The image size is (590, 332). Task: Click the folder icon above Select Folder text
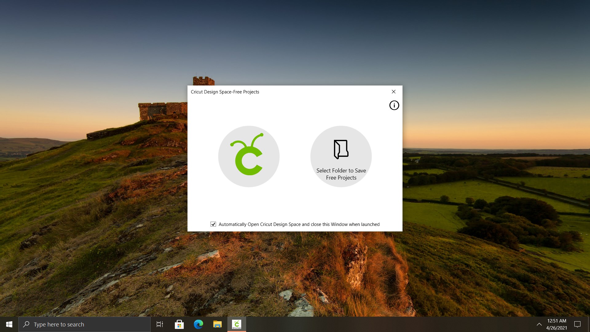tap(341, 149)
